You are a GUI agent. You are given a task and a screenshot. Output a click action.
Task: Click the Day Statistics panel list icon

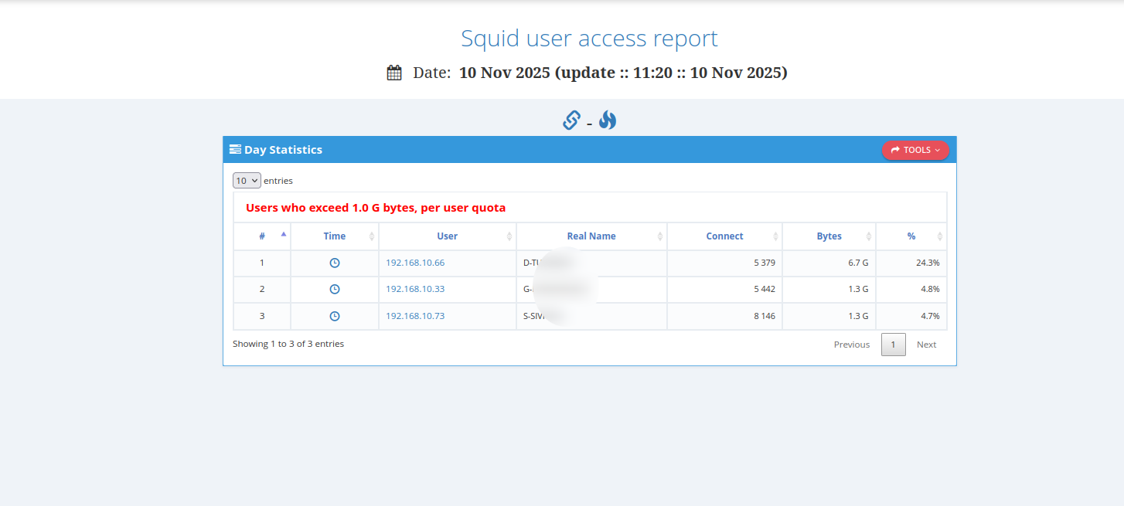pyautogui.click(x=235, y=150)
